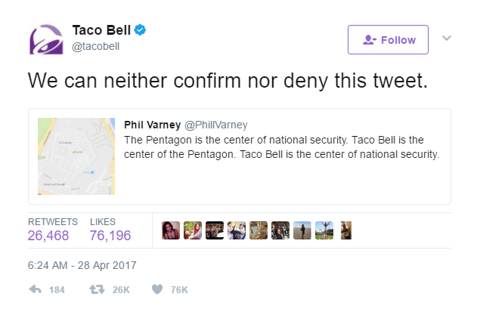The height and width of the screenshot is (312, 477).
Task: Click the @PhillVarney handle
Action: point(216,125)
